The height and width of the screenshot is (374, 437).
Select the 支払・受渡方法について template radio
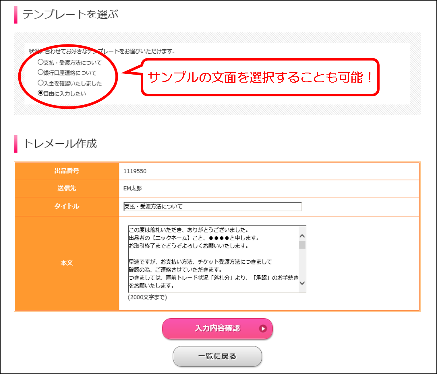click(x=40, y=62)
